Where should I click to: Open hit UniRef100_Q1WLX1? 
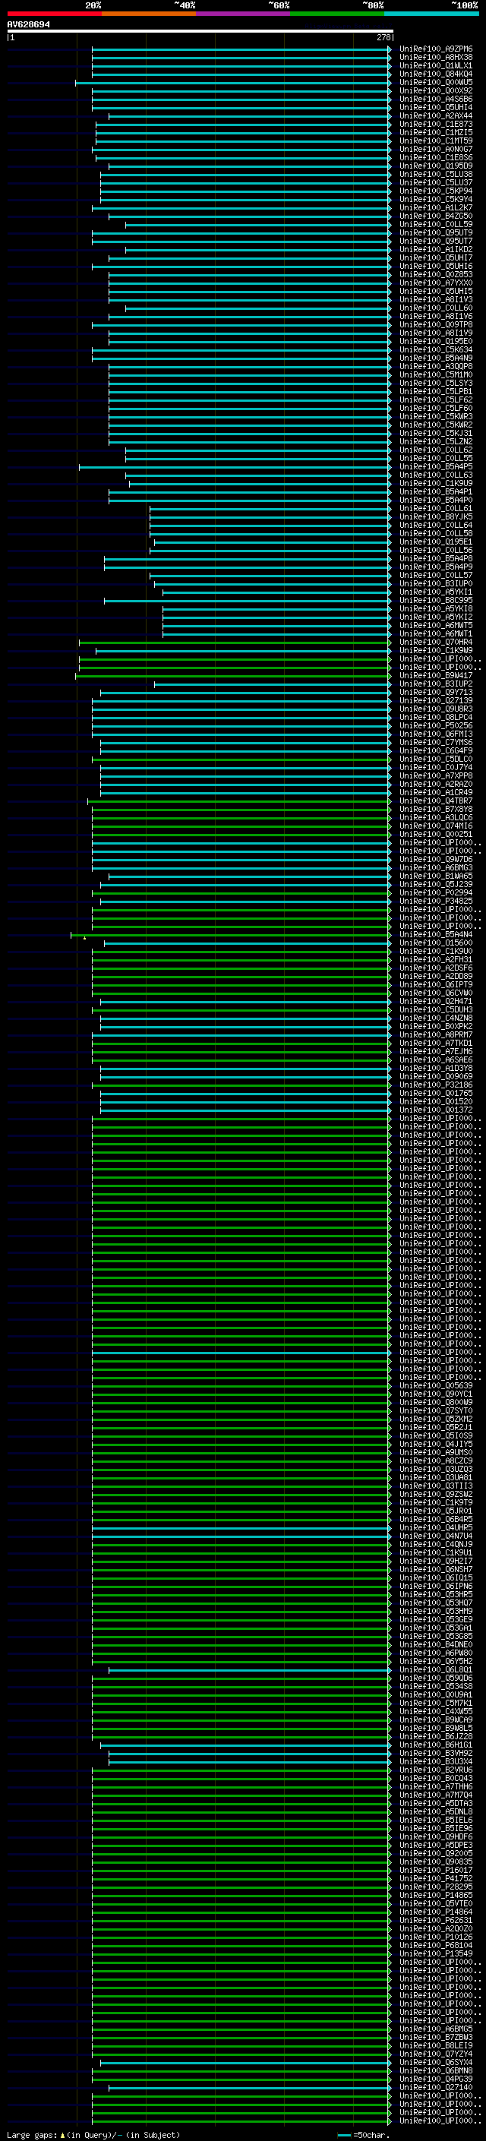click(436, 65)
